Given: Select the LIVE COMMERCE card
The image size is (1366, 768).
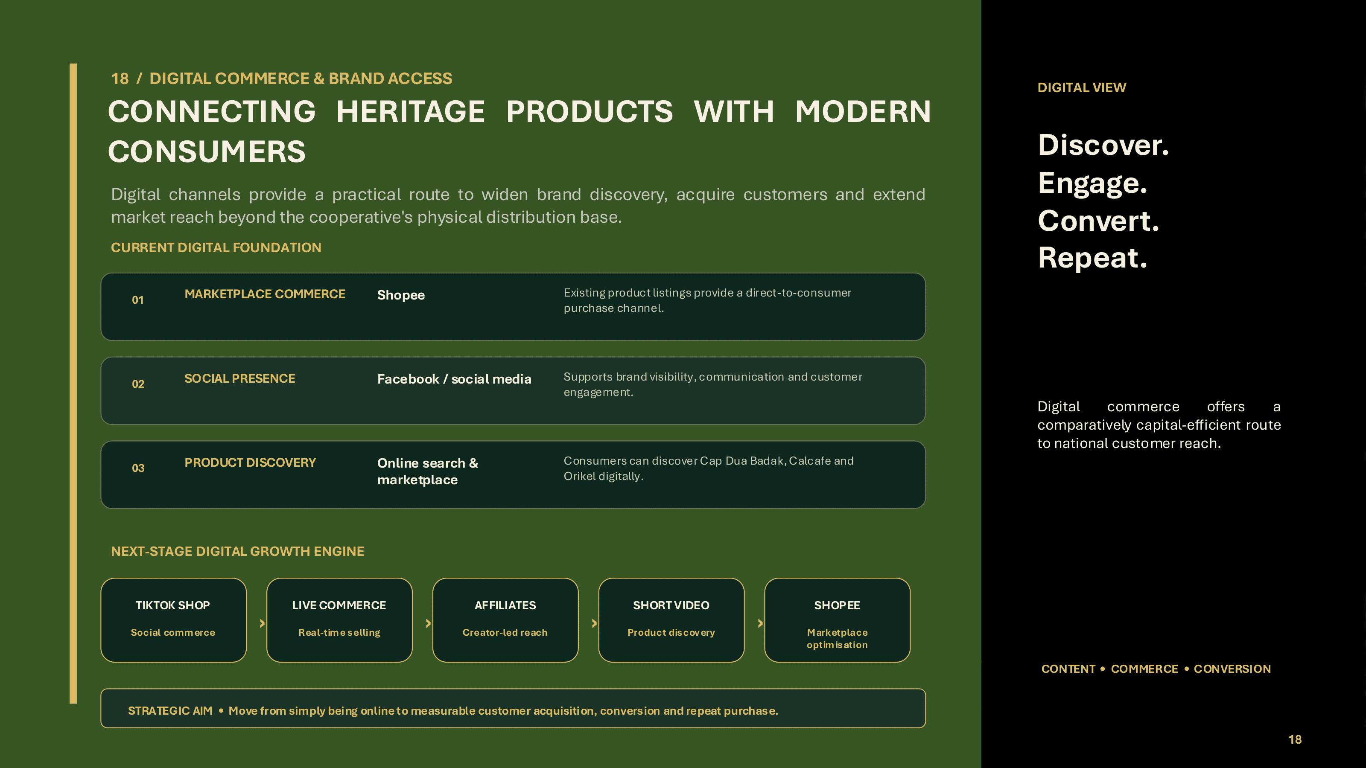Looking at the screenshot, I should (x=339, y=620).
